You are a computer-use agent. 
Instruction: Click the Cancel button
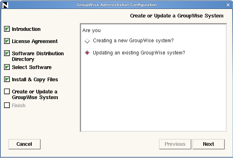click(x=24, y=144)
